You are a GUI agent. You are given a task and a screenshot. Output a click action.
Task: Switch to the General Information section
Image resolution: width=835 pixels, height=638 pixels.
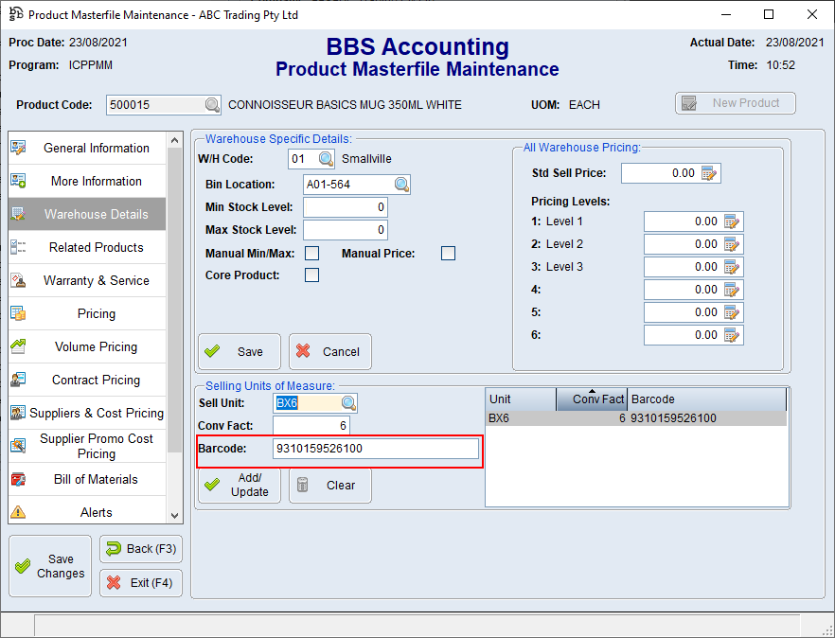tap(87, 149)
